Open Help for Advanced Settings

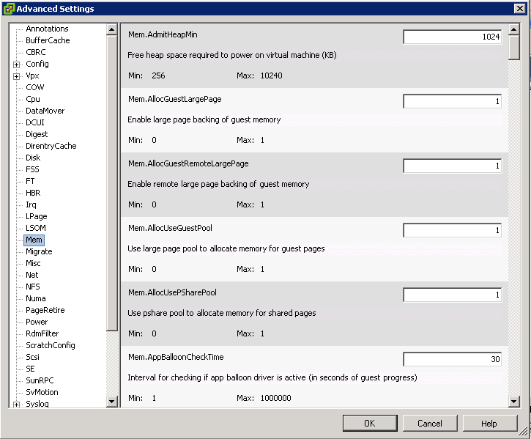click(x=490, y=424)
